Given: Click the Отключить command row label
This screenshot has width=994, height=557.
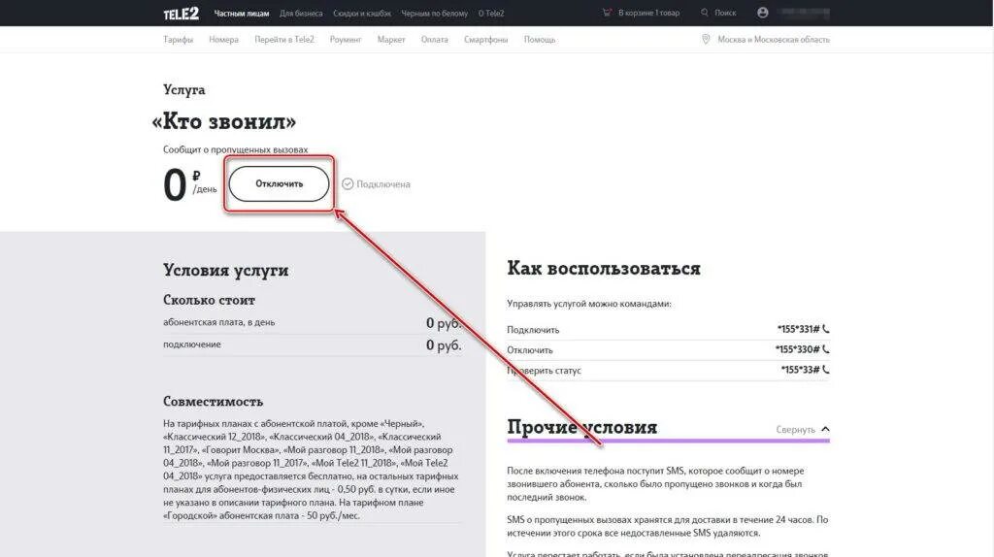Looking at the screenshot, I should [530, 349].
